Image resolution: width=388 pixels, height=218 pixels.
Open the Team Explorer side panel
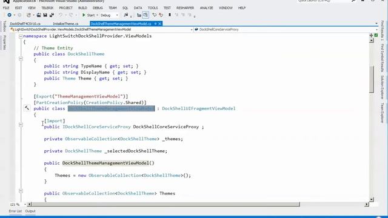pyautogui.click(x=383, y=113)
